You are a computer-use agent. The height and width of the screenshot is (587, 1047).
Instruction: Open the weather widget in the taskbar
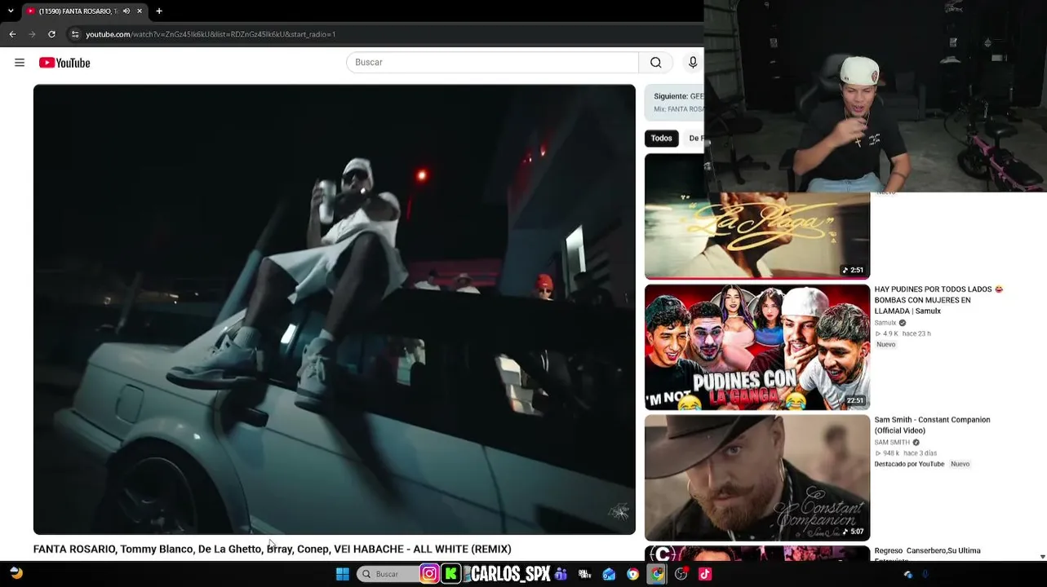coord(16,574)
